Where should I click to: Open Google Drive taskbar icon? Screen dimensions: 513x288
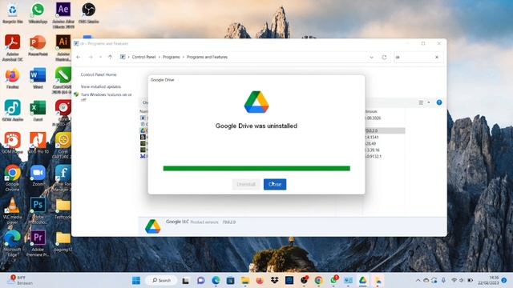362,280
